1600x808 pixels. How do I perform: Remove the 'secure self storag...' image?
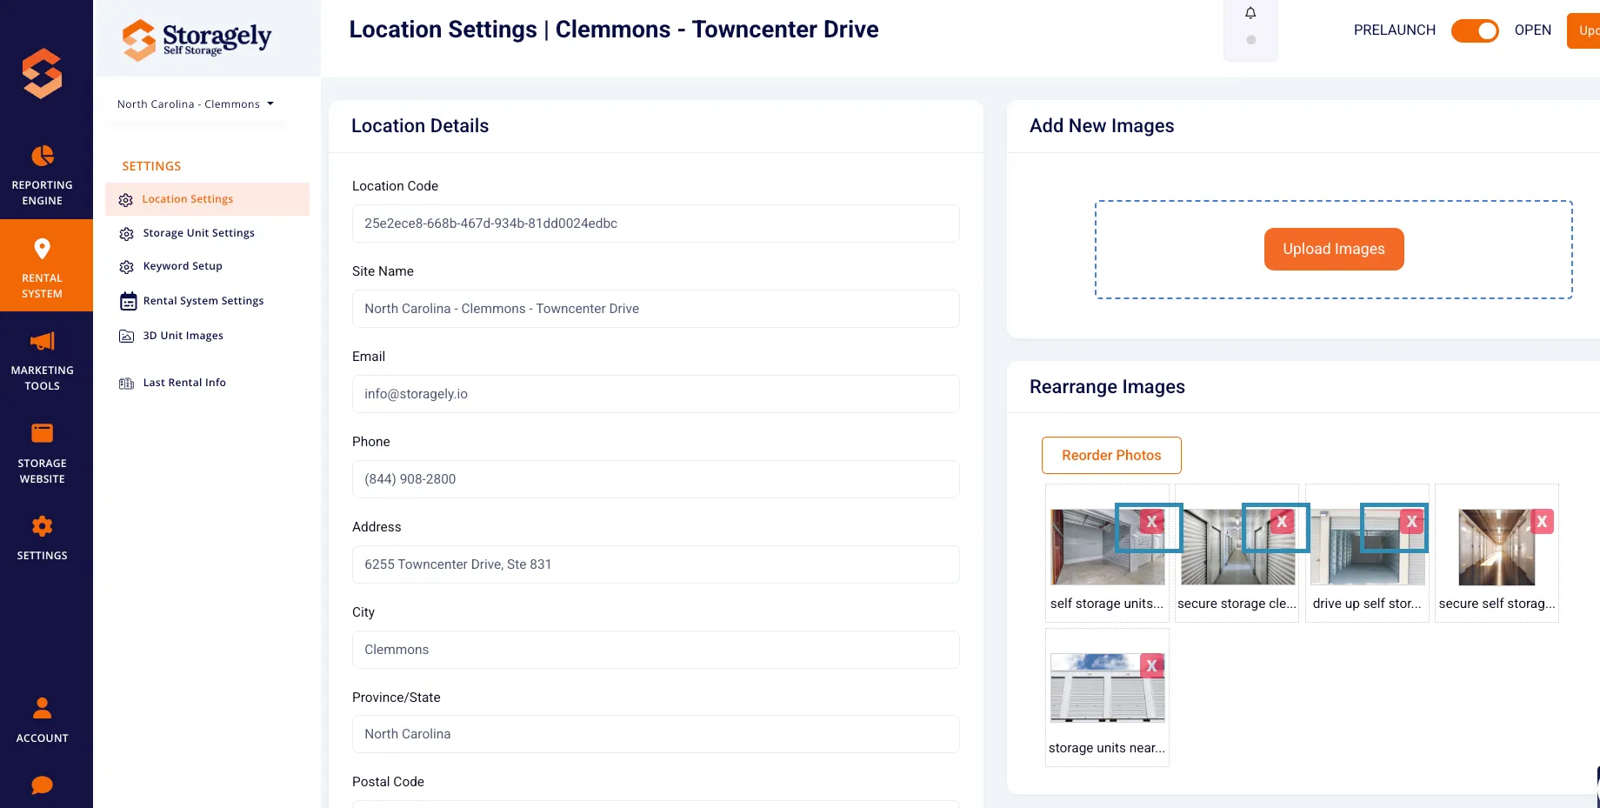(1542, 522)
